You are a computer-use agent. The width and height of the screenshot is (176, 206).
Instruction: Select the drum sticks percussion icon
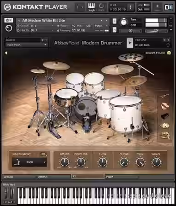click(x=165, y=96)
